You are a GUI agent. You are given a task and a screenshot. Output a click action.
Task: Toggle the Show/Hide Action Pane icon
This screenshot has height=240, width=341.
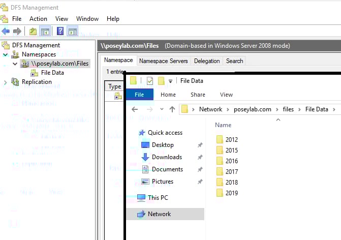pyautogui.click(x=73, y=32)
